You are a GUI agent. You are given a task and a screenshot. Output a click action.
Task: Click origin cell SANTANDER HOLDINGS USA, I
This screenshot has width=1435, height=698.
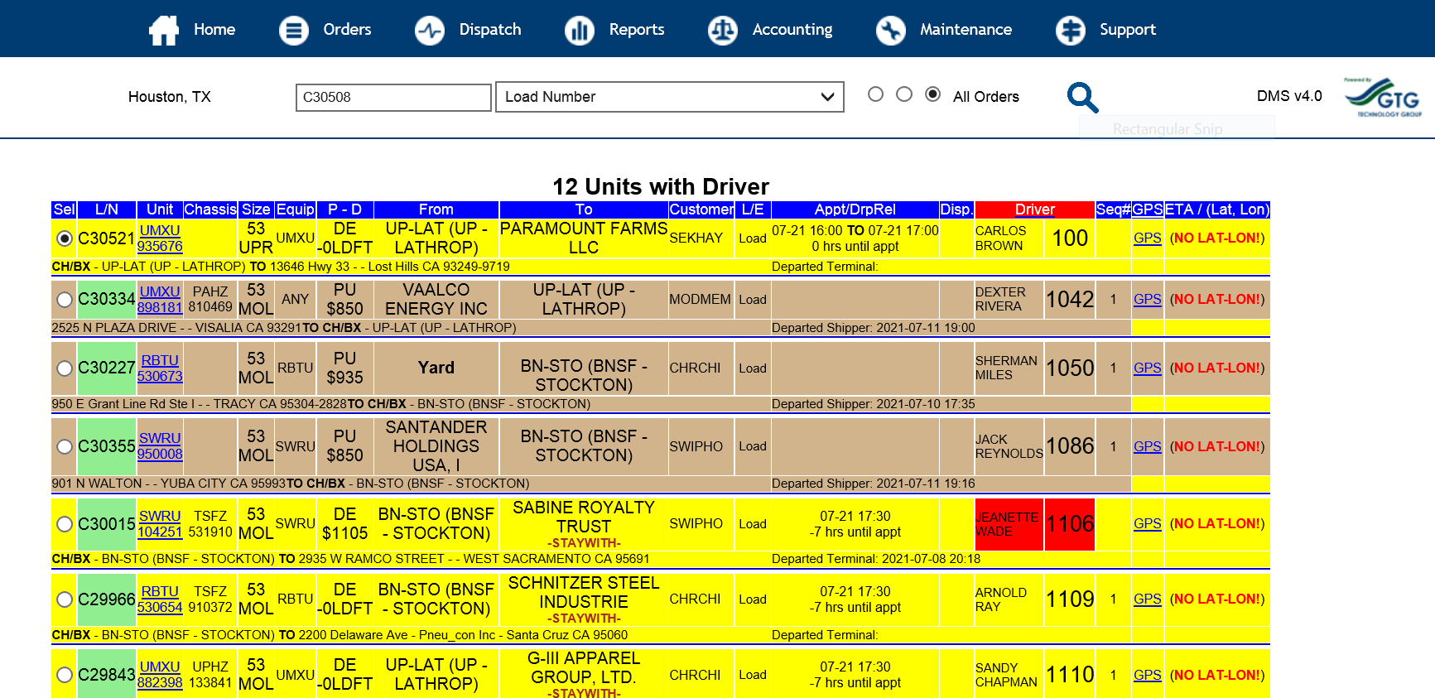coord(436,446)
